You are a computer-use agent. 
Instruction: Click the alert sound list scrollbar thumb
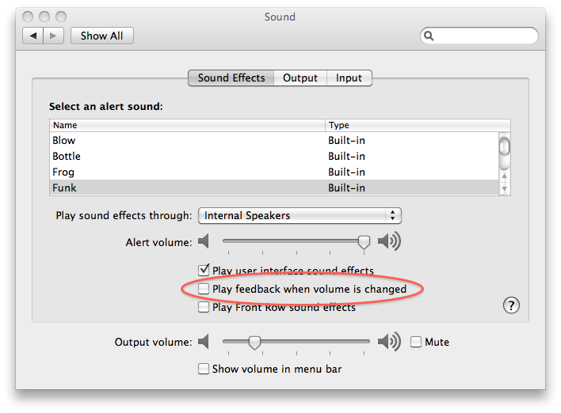[504, 146]
